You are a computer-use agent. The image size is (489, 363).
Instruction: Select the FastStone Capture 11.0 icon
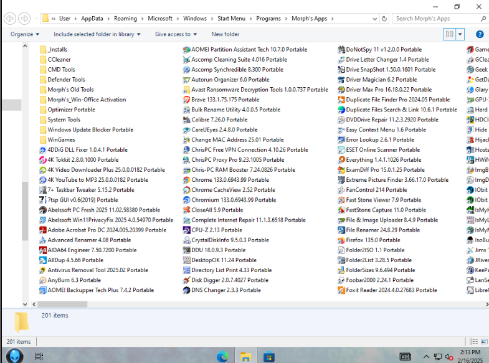coord(341,210)
